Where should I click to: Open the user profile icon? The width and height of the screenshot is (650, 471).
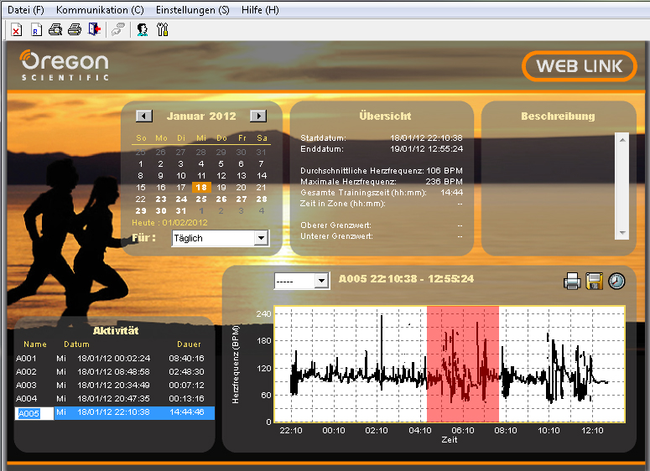point(143,30)
